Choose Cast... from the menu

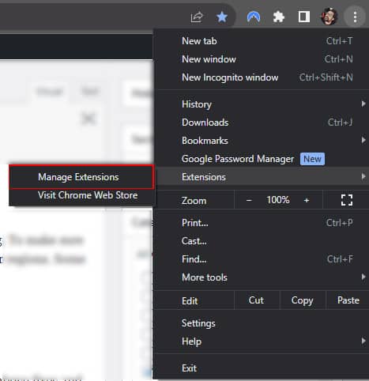point(261,241)
